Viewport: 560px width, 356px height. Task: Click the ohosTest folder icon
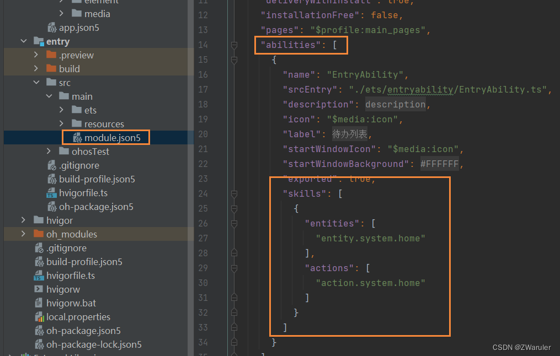point(64,151)
